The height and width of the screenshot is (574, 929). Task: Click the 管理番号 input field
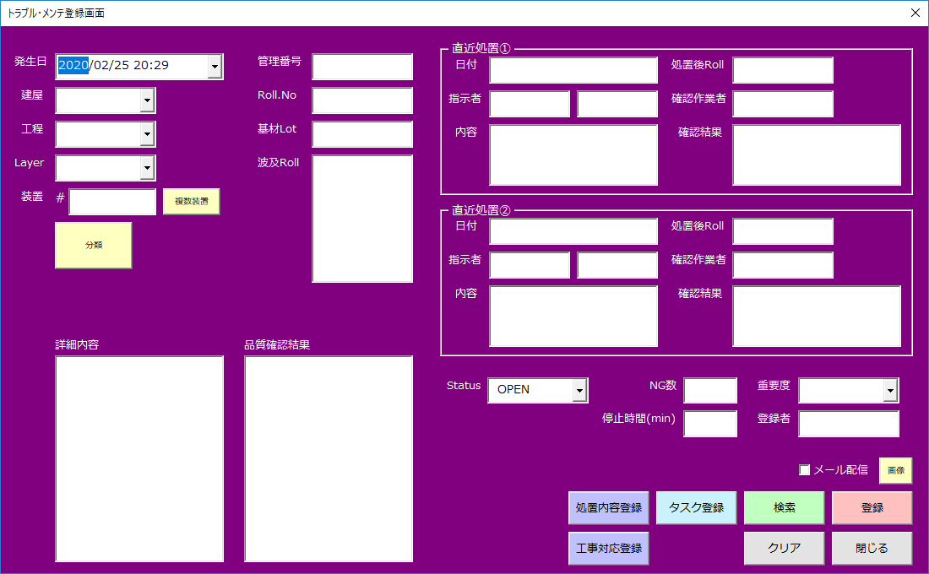coord(362,67)
